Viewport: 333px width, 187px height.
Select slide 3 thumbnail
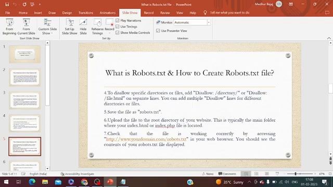pyautogui.click(x=25, y=100)
